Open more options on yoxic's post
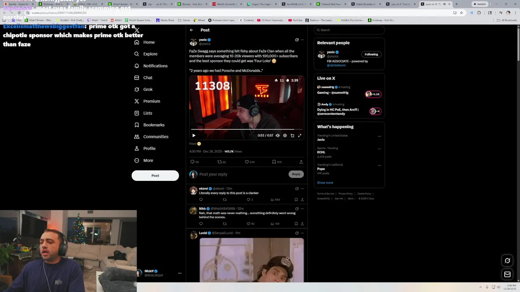This screenshot has height=292, width=520. pos(302,40)
